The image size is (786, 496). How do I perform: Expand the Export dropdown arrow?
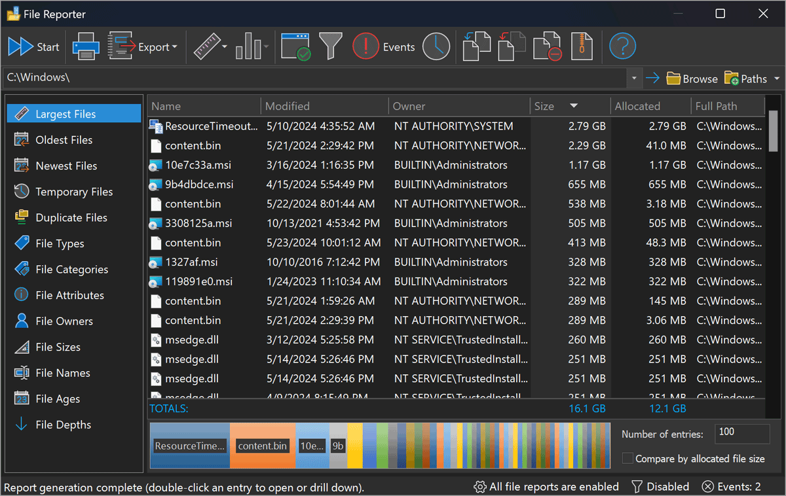[175, 47]
